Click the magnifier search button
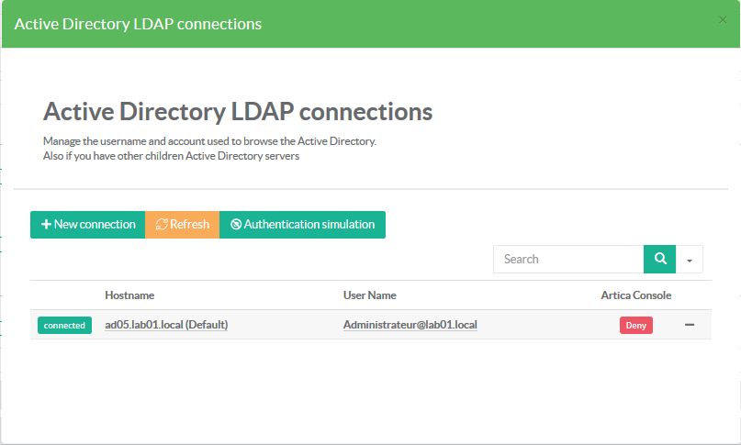 point(659,259)
